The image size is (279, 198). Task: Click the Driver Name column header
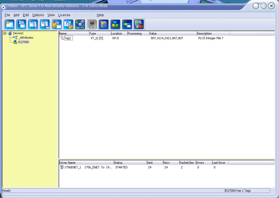click(86, 163)
